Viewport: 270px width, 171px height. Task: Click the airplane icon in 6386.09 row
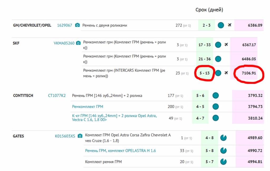tap(230, 25)
